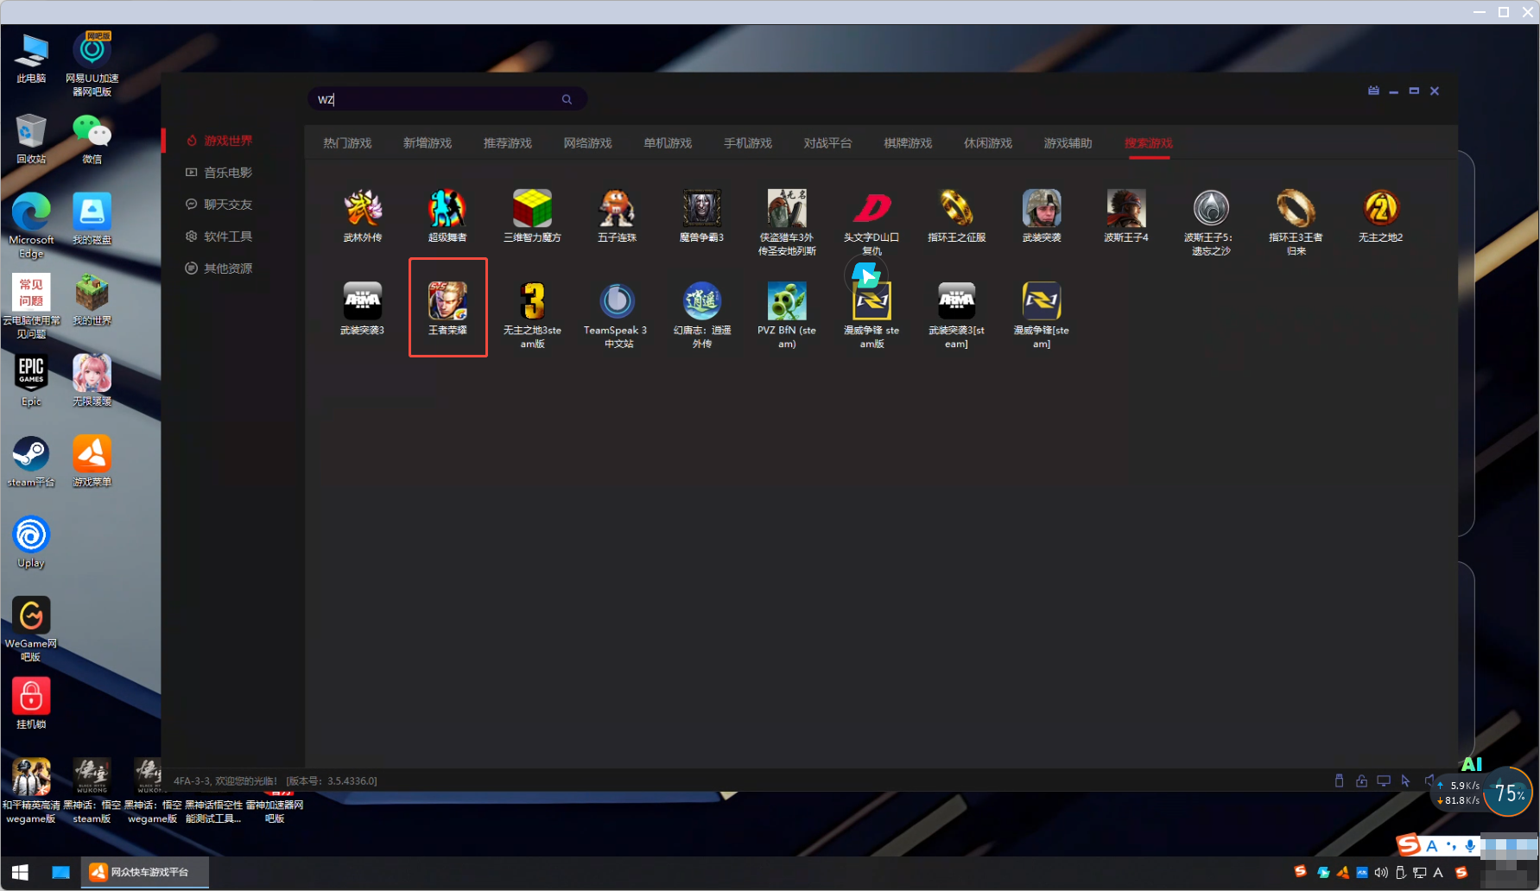The width and height of the screenshot is (1540, 891).
Task: Open the Windows Start menu
Action: click(x=20, y=872)
